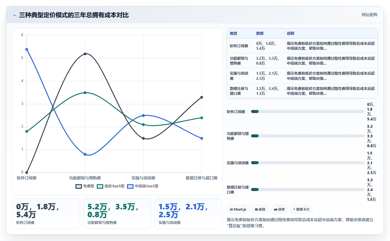Click 低价SaaS型 data point at 3.5
390x241 pixels.
click(85, 93)
